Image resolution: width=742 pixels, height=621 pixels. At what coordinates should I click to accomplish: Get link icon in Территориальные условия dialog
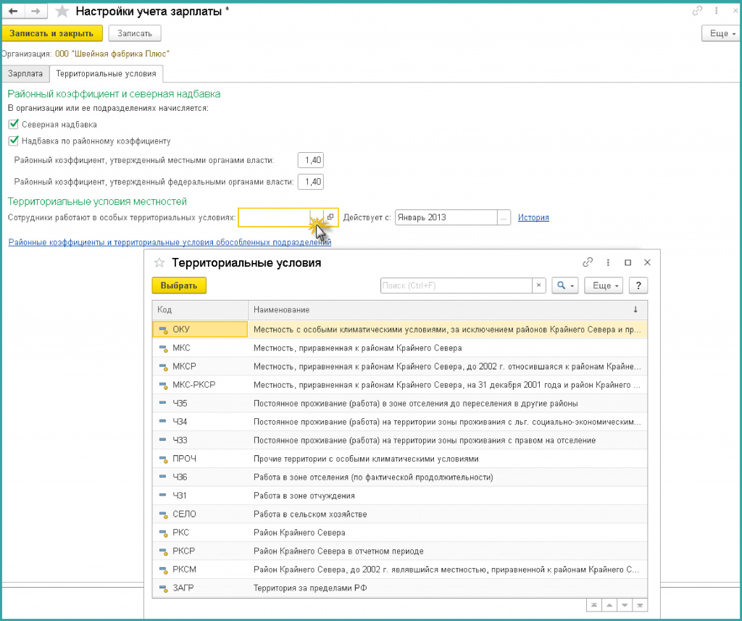[588, 262]
